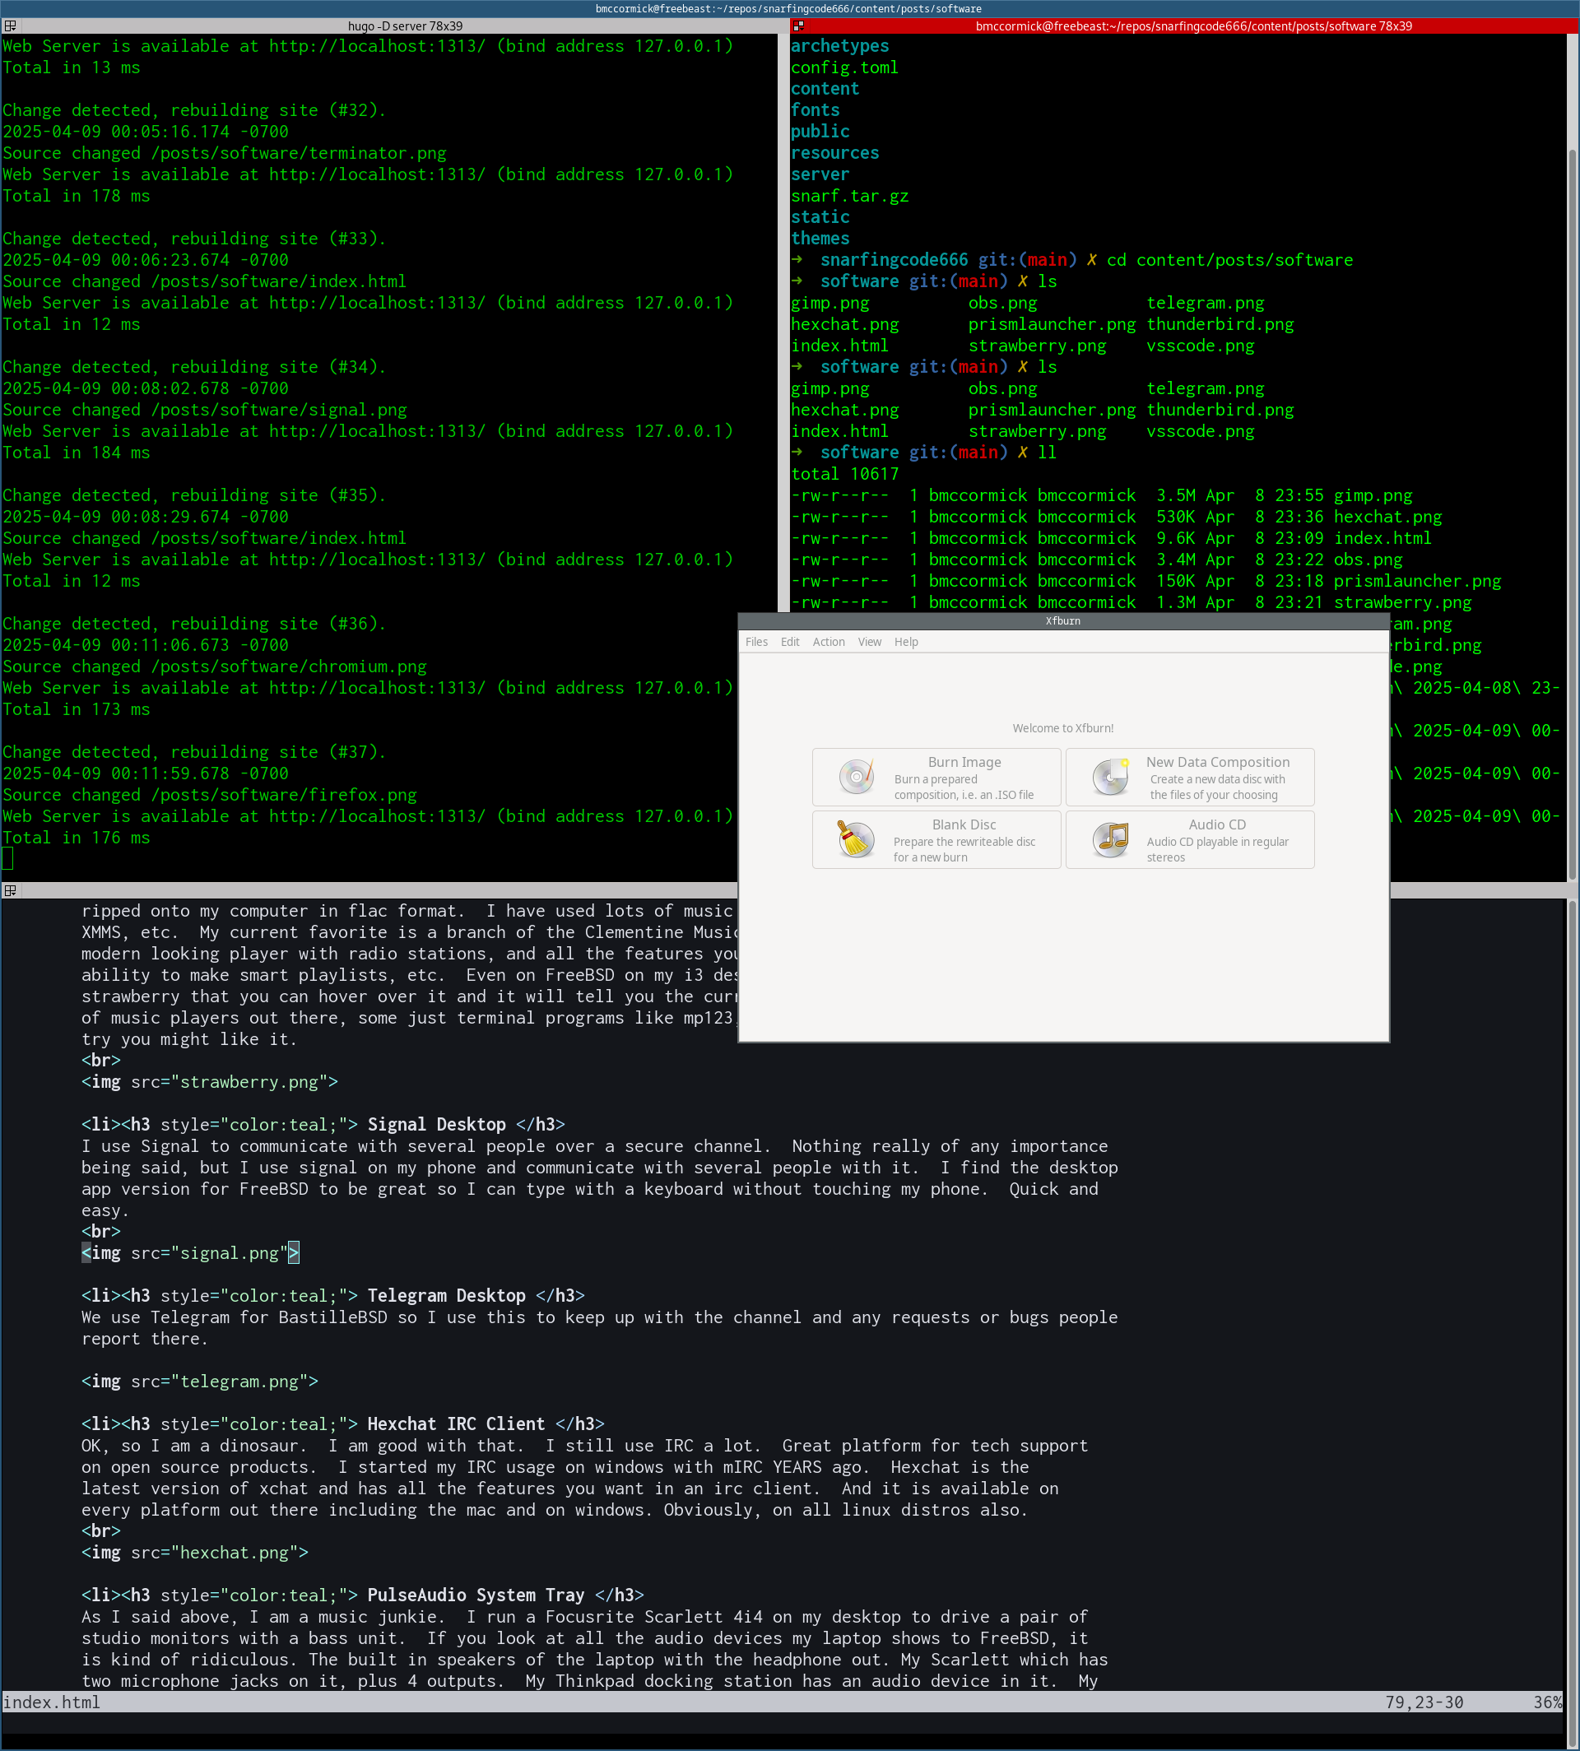Click the hugo server pane's terminator grid icon
Screen dimensions: 1580x1751
pyautogui.click(x=11, y=26)
